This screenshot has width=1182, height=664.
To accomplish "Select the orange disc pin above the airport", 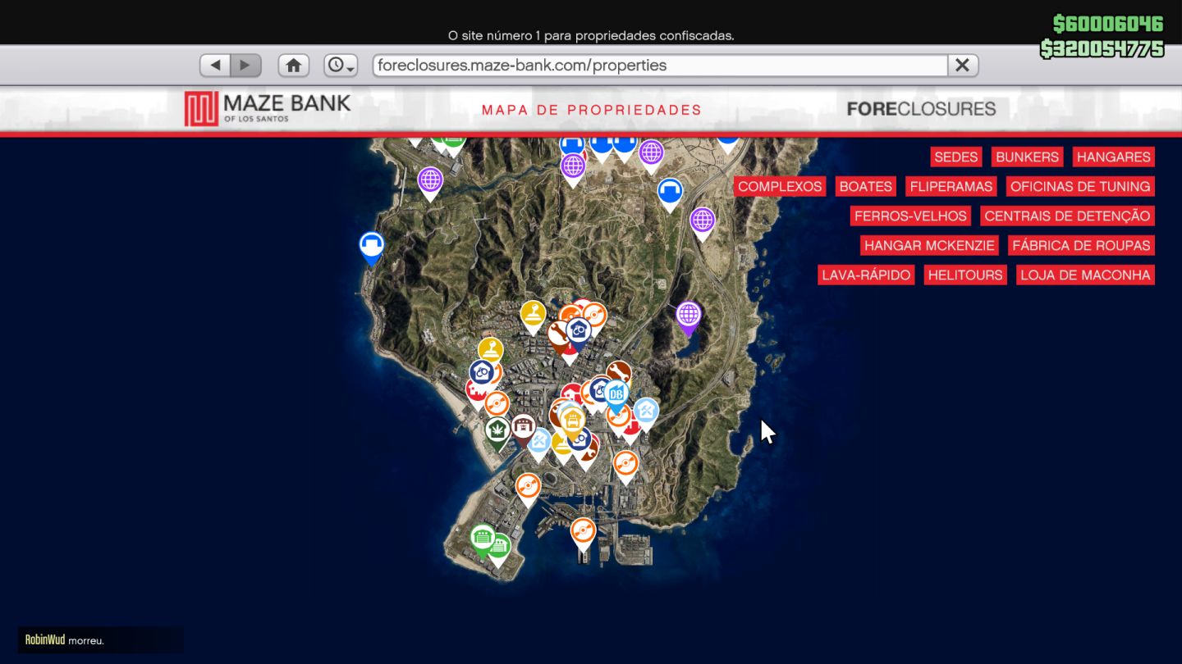I will (528, 487).
